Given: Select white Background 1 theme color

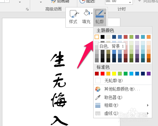Looking at the screenshot, I should [x=97, y=37].
